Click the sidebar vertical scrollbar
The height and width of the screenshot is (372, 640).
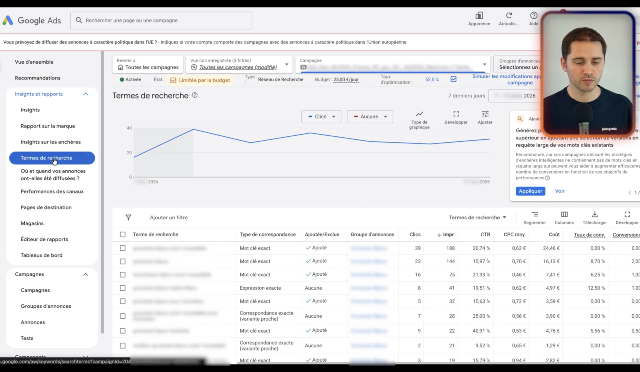click(x=102, y=192)
